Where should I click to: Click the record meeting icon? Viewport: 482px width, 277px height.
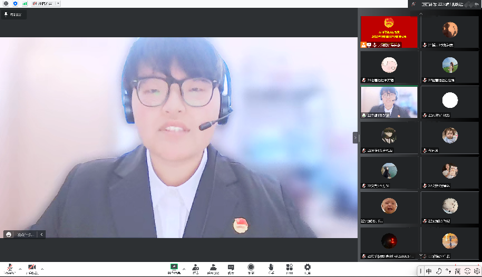(x=251, y=268)
